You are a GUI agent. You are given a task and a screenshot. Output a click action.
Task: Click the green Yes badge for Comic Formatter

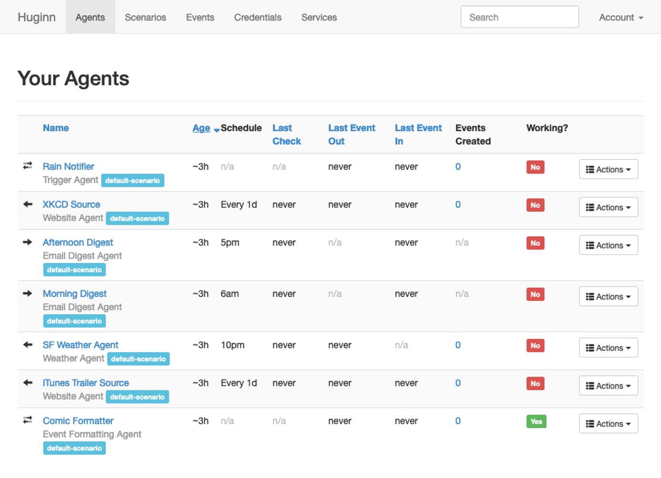(536, 421)
